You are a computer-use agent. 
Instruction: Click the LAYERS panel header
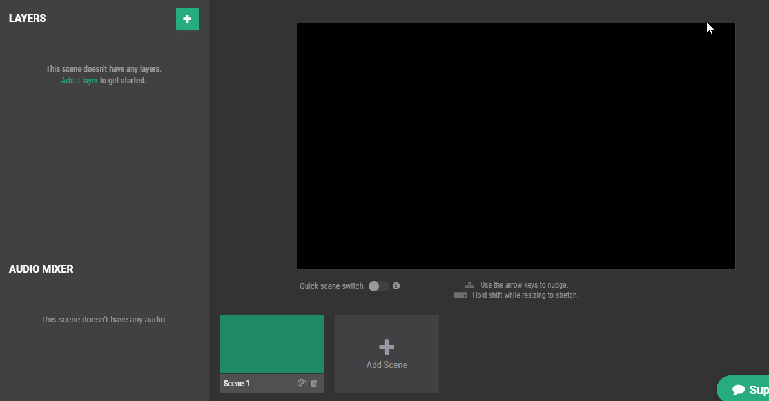coord(28,18)
